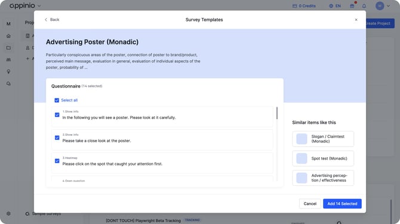Viewport: 400px width, 224px height.
Task: Click the globe language icon
Action: point(331,6)
